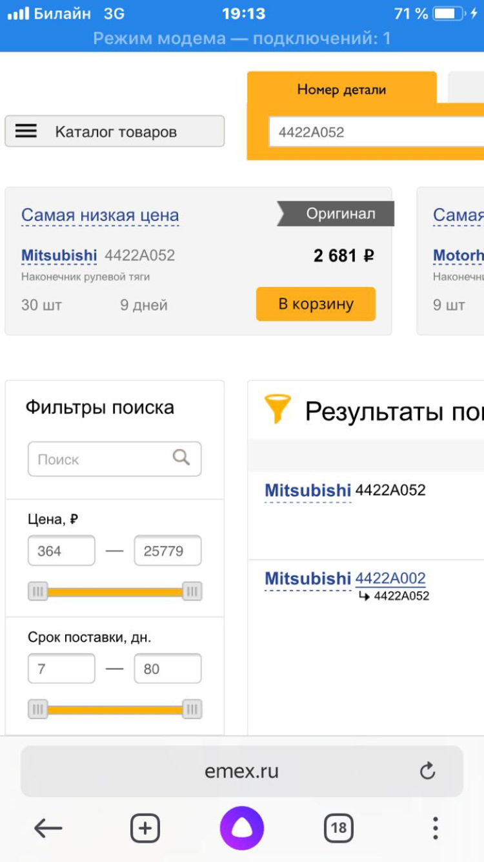Click the magnifier icon in the filter search box
Image resolution: width=484 pixels, height=862 pixels.
[183, 459]
